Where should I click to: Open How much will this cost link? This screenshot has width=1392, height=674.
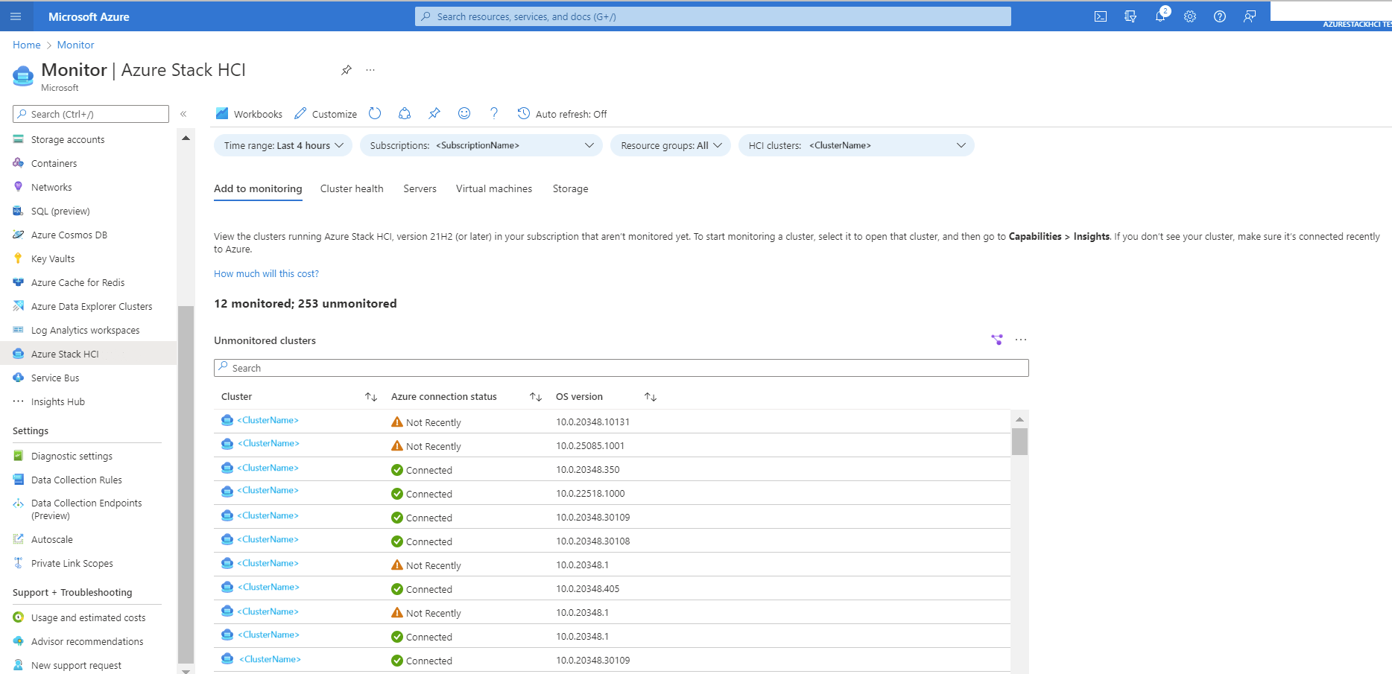click(x=266, y=274)
